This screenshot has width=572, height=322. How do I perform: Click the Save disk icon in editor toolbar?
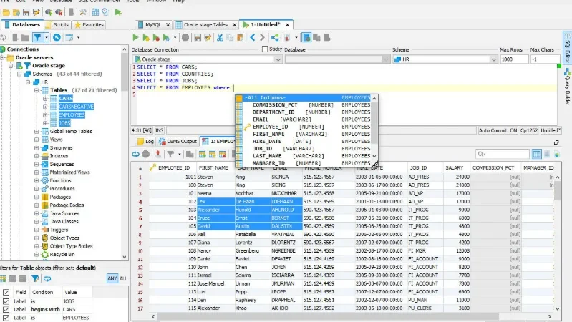tap(198, 37)
